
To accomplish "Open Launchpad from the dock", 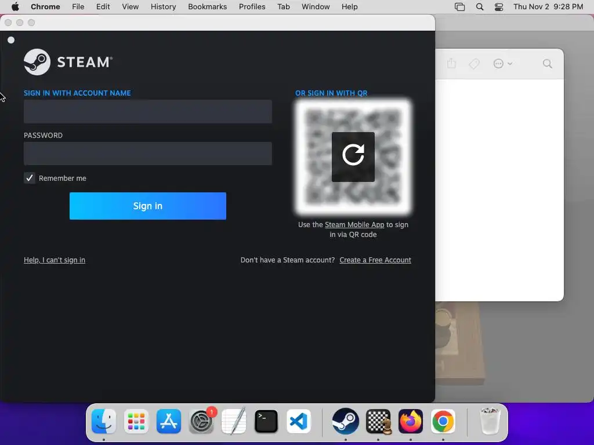I will click(x=136, y=421).
